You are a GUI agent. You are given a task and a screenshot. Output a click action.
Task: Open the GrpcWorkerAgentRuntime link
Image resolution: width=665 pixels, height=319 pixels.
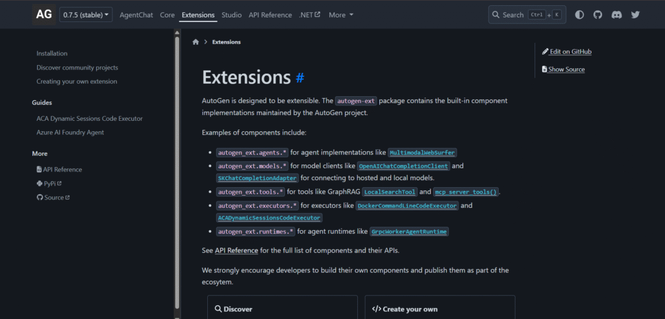[409, 232]
